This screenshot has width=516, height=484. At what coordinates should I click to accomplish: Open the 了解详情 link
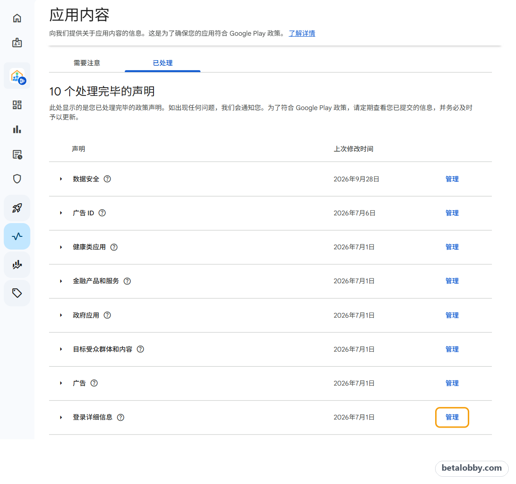[302, 33]
